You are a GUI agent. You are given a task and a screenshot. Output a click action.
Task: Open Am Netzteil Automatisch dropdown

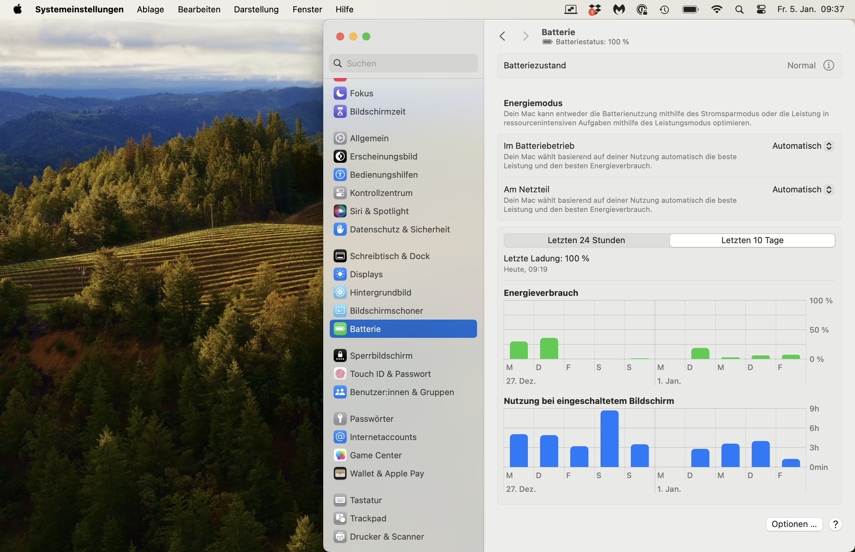click(x=802, y=190)
